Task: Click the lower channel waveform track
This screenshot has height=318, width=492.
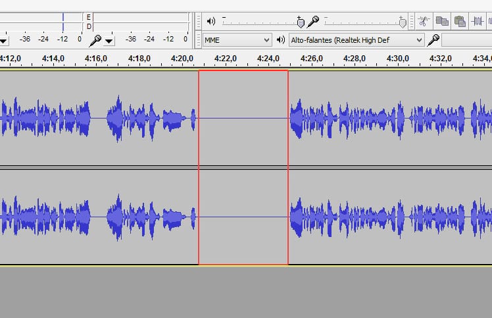Action: point(246,217)
